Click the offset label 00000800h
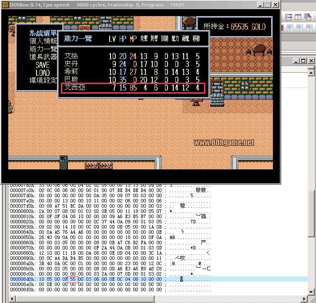Viewport: 316px width, 303px height. point(23,211)
